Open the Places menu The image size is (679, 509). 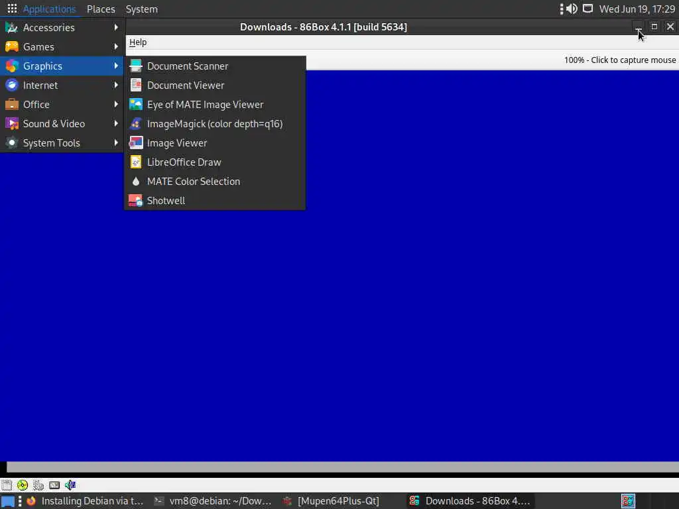pyautogui.click(x=101, y=9)
